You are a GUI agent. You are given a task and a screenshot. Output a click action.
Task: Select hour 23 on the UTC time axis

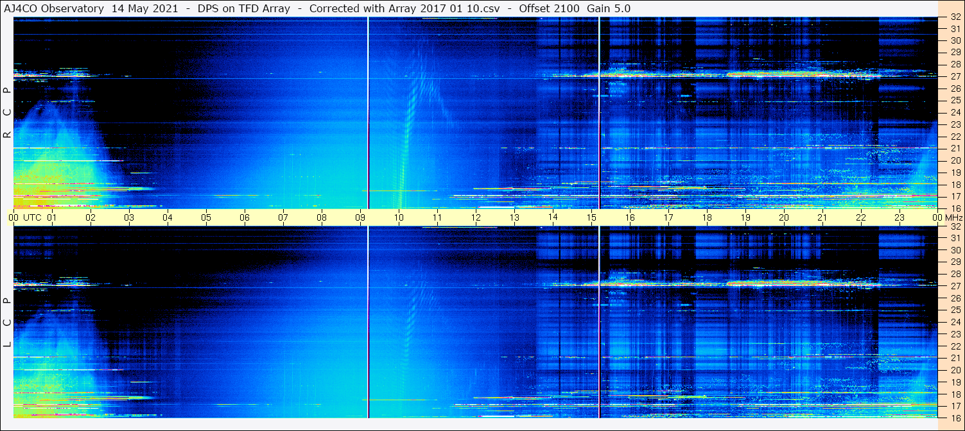tap(900, 217)
